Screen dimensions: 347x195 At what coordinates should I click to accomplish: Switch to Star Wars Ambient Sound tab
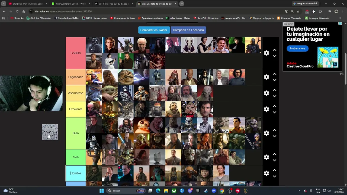(28, 4)
